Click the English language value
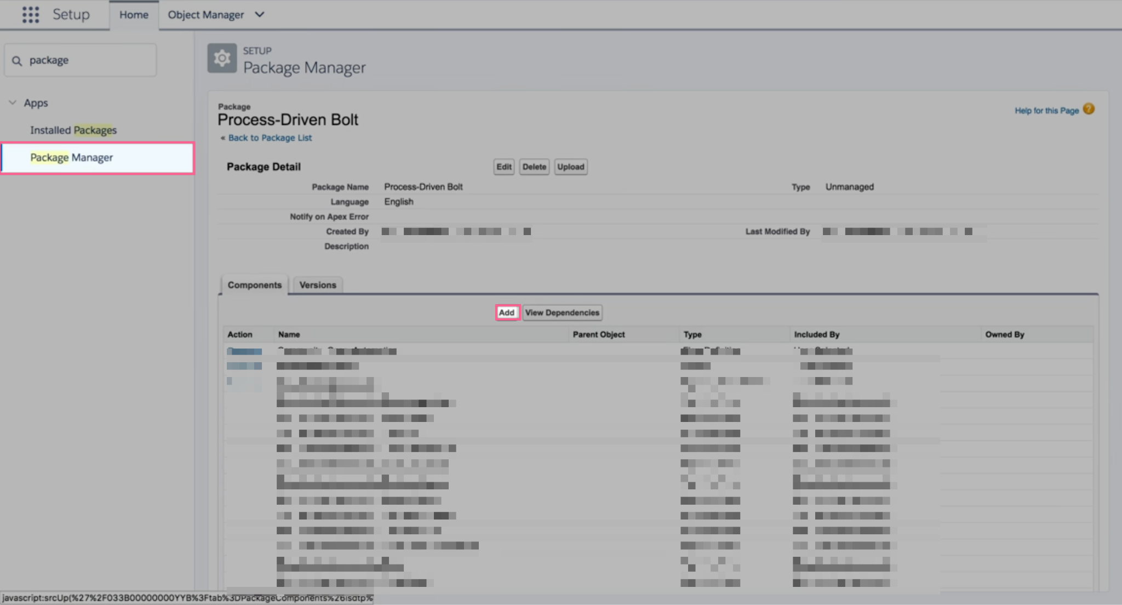1122x605 pixels. pos(399,202)
